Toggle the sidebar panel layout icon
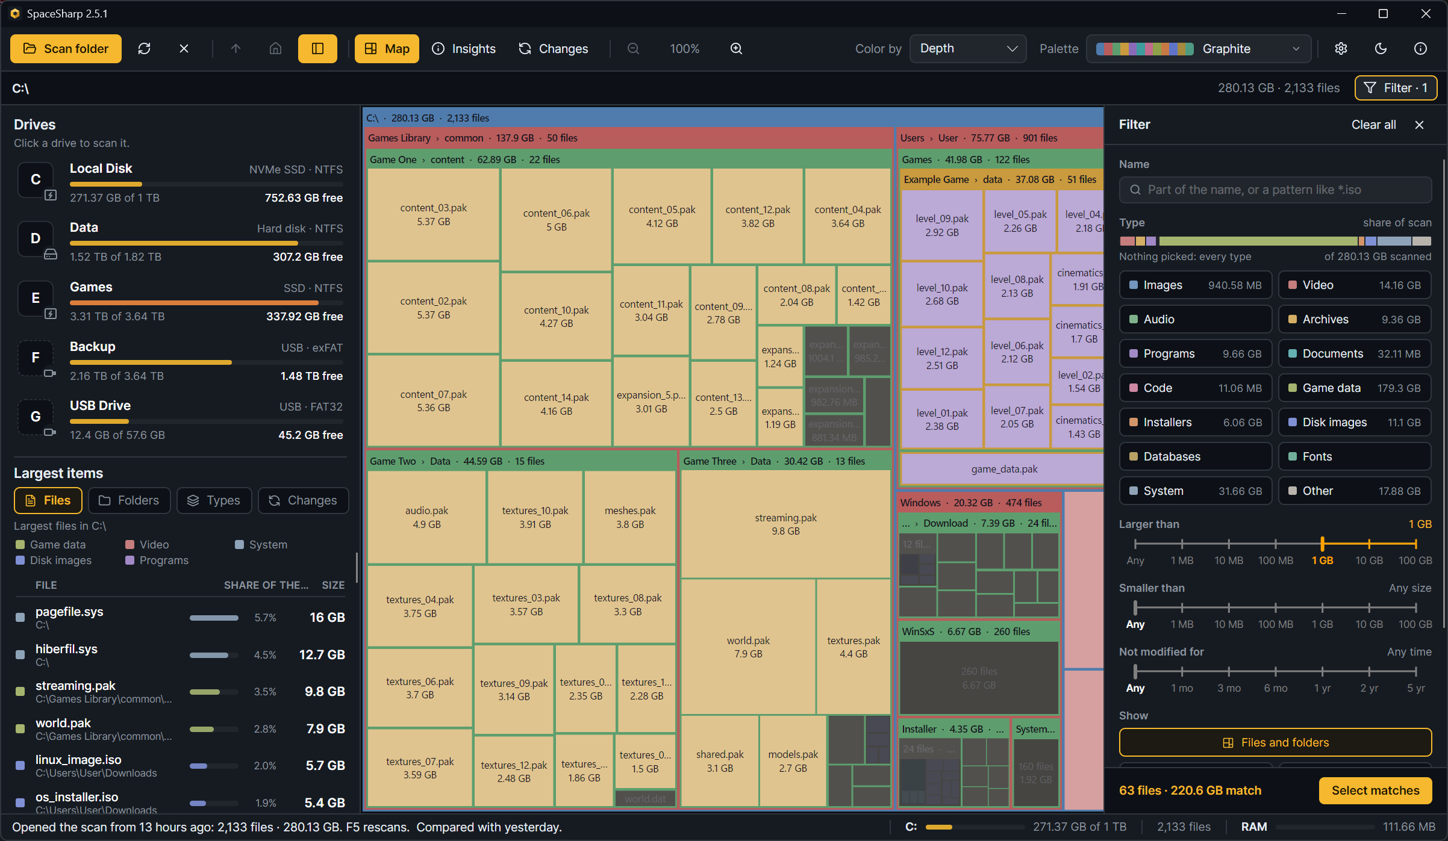1448x841 pixels. (x=317, y=49)
